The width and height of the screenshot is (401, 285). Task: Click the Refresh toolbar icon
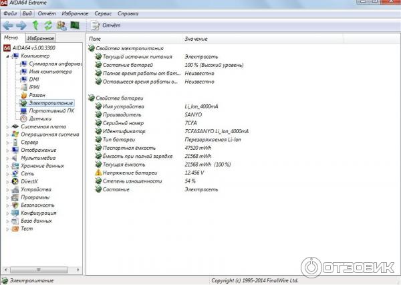pyautogui.click(x=48, y=25)
